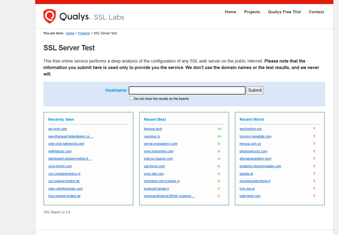Open the api.groq.com report
Screen dimensions: 339x235
click(x=57, y=129)
